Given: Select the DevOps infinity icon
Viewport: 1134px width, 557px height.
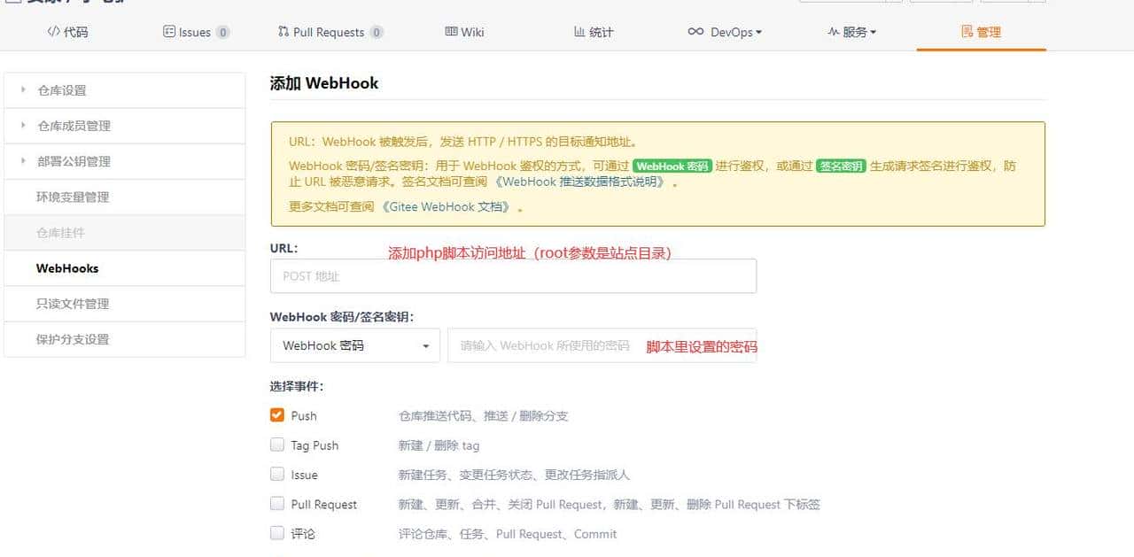Looking at the screenshot, I should click(697, 32).
